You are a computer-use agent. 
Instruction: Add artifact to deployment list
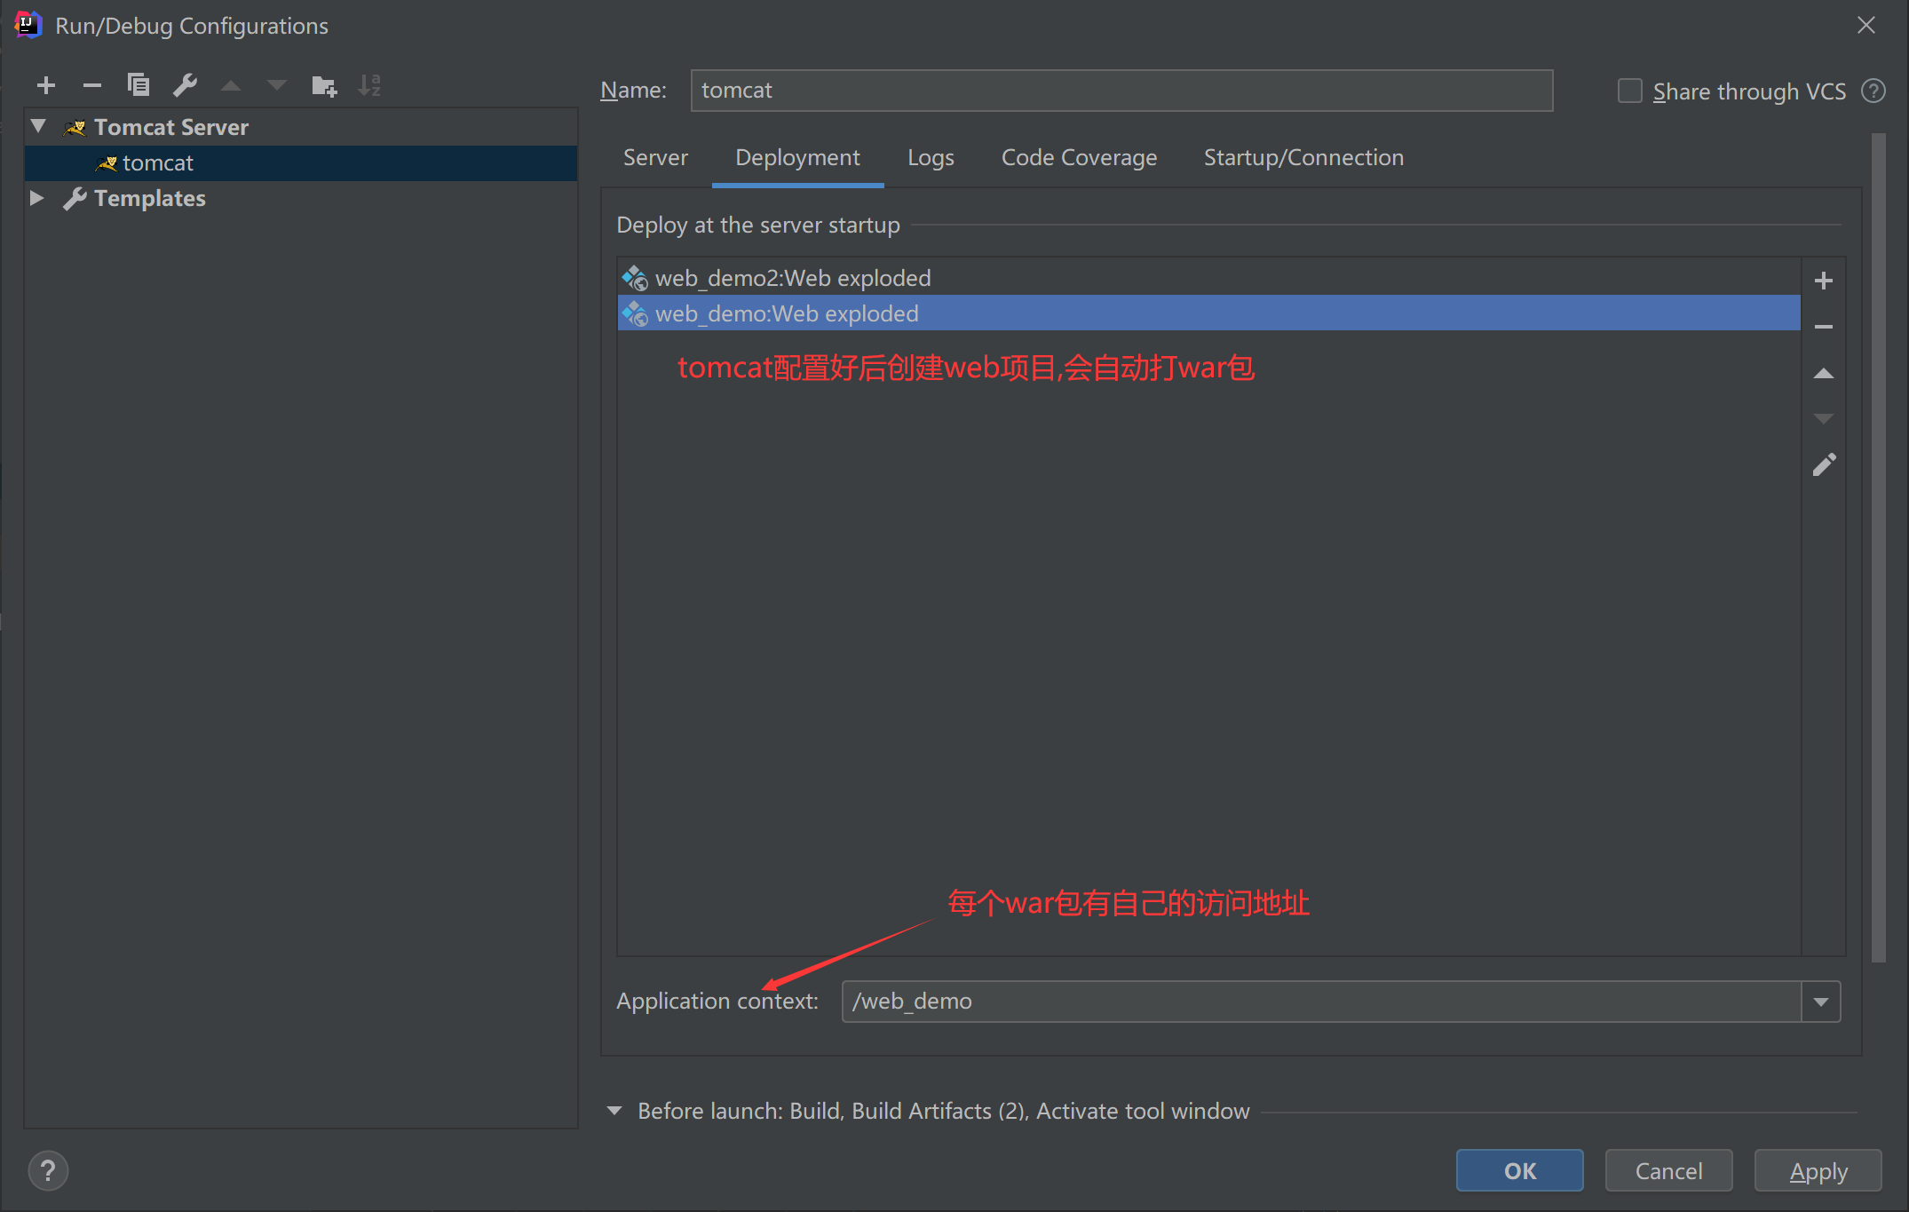point(1824,281)
